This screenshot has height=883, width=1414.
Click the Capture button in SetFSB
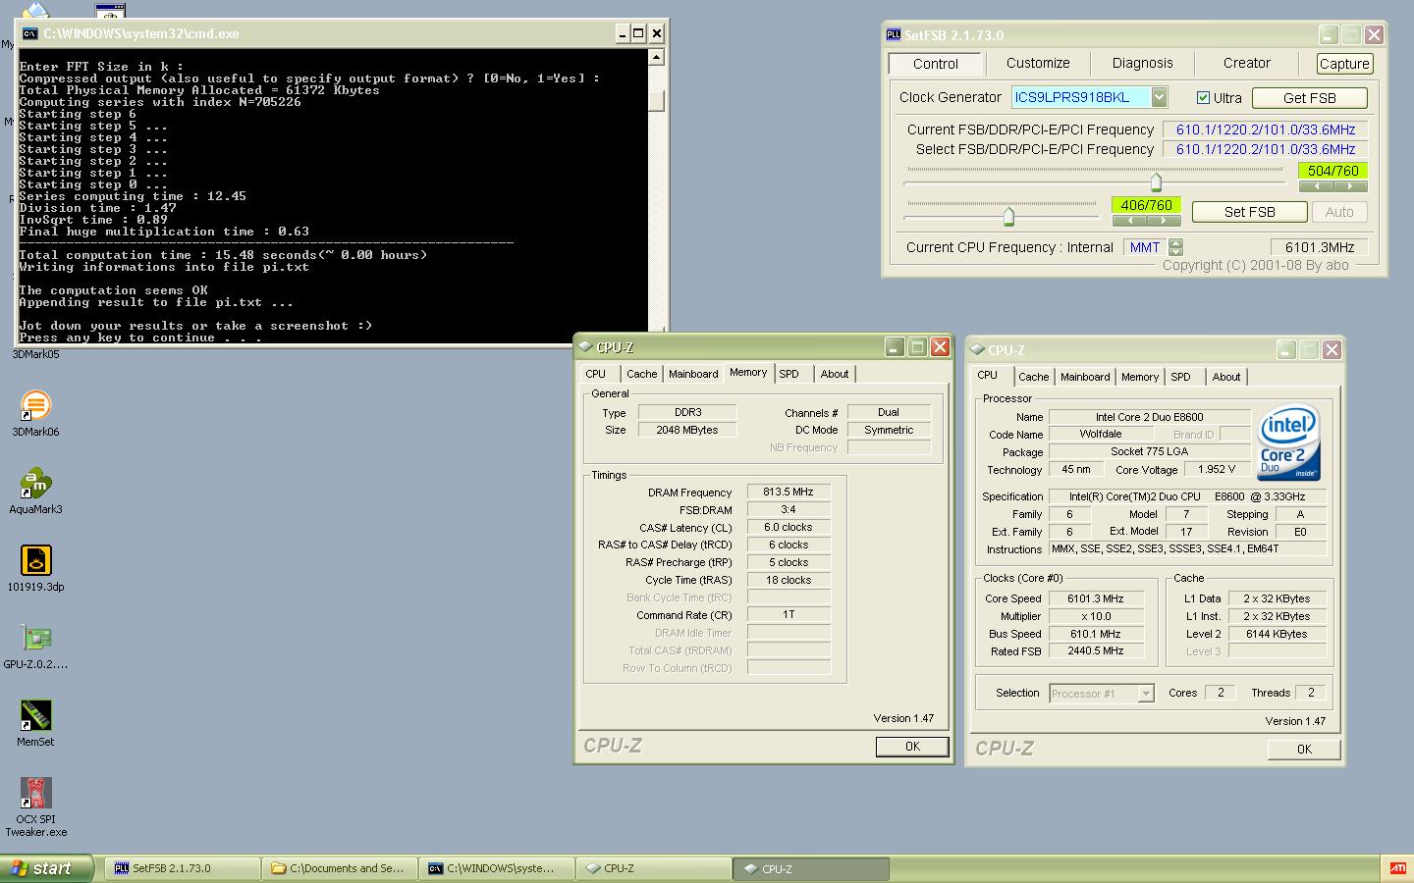coord(1344,64)
